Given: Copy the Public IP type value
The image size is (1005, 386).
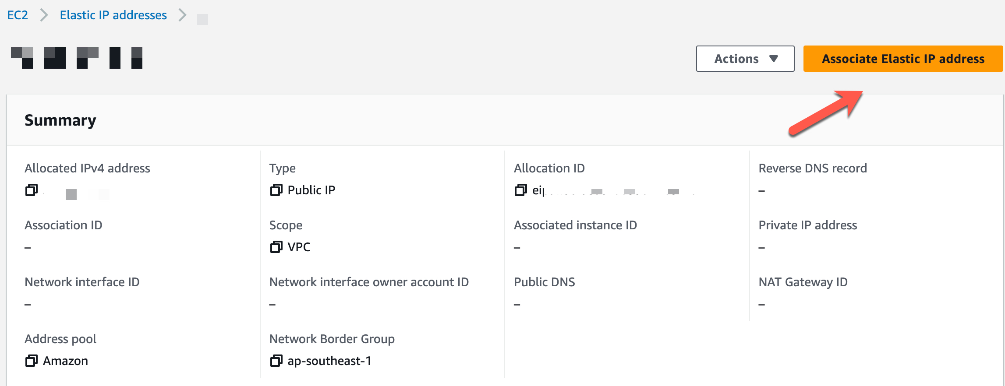Looking at the screenshot, I should [276, 190].
